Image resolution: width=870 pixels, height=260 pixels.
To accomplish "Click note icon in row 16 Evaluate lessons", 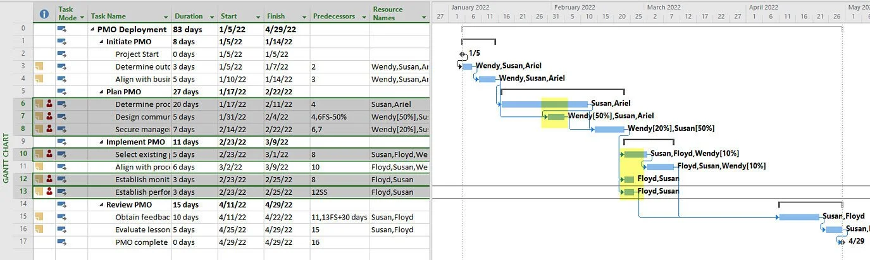I will pyautogui.click(x=39, y=229).
